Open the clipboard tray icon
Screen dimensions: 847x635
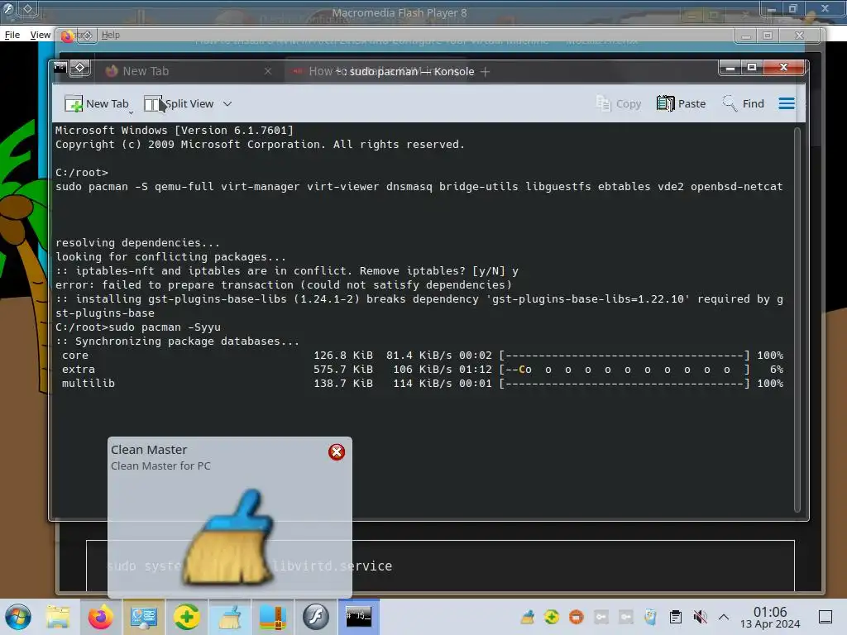point(675,616)
